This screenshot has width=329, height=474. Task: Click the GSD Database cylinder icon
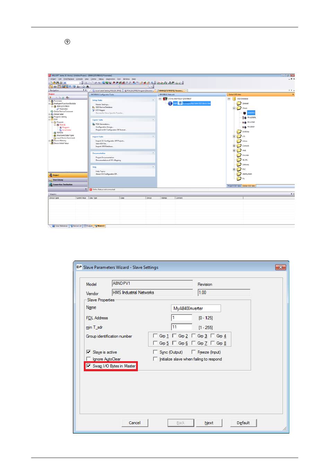coord(234,99)
